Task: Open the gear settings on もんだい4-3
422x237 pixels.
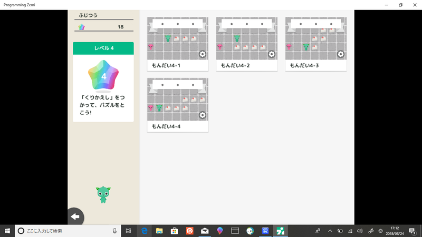Action: (x=341, y=54)
